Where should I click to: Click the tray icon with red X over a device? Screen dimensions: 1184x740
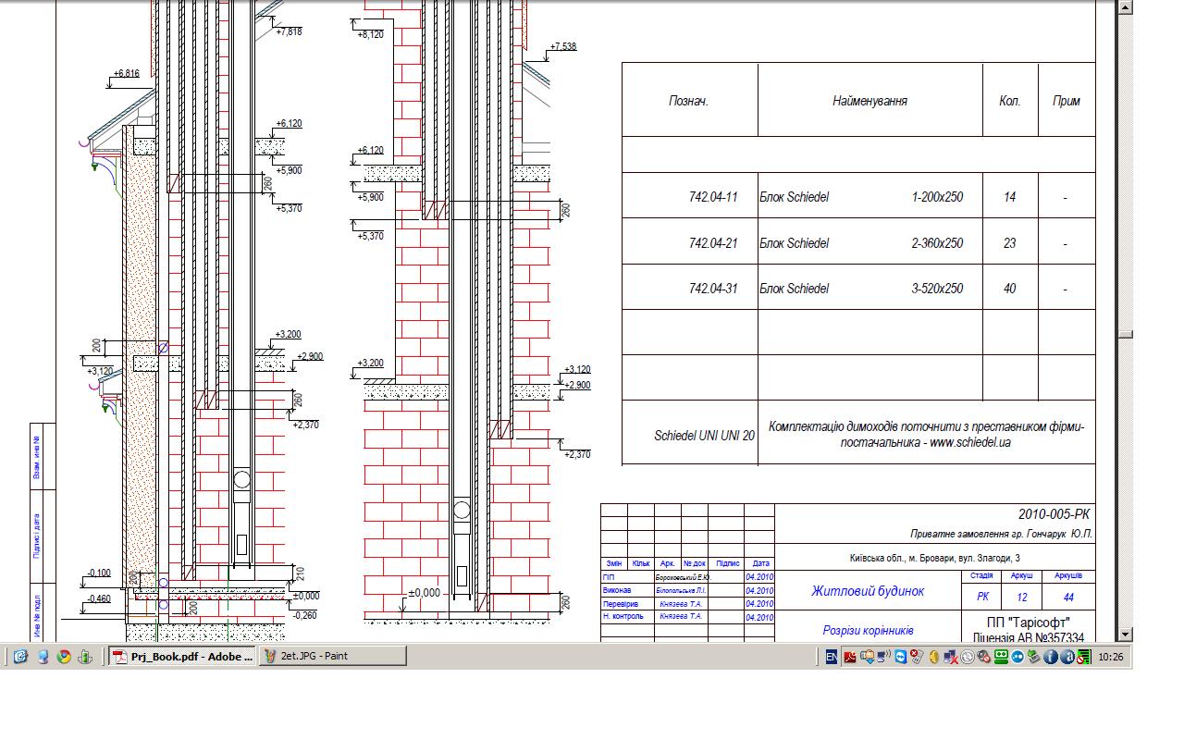(x=917, y=657)
